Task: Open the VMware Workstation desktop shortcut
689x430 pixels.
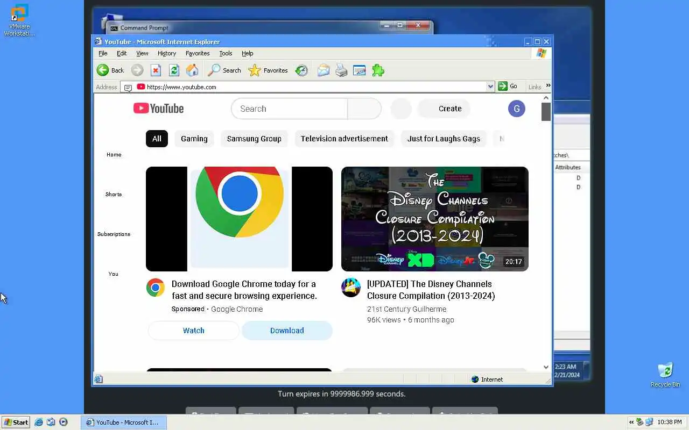Action: coord(19,20)
